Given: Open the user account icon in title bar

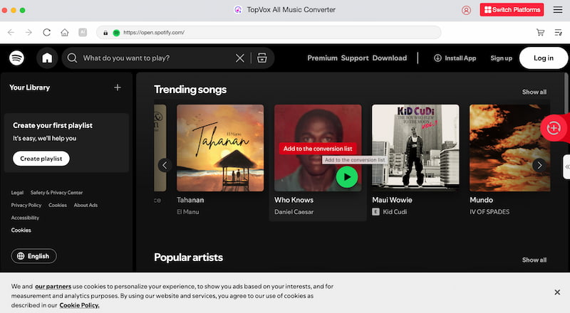Looking at the screenshot, I should coord(466,10).
